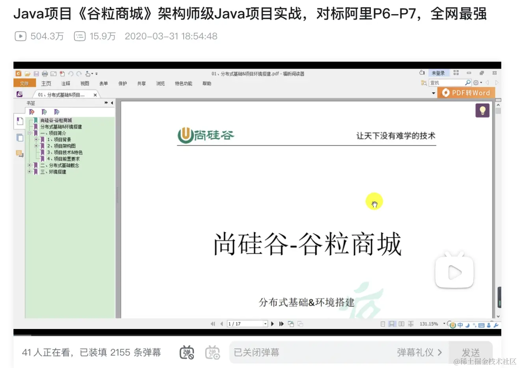
Task: Click the document vertical scrollbar down arrow
Action: pyautogui.click(x=498, y=316)
